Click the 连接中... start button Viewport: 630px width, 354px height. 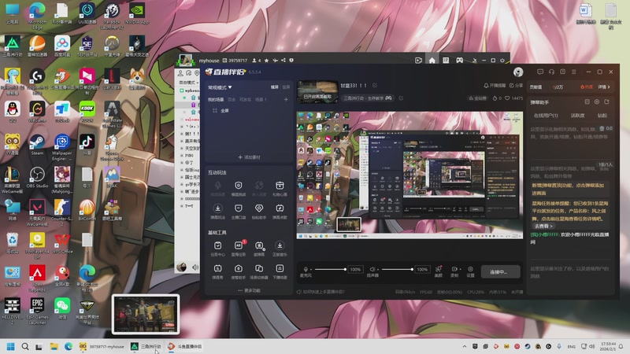click(500, 271)
